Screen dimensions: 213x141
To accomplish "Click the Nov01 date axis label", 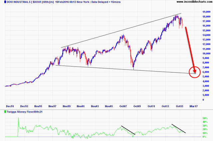I will [81, 106].
